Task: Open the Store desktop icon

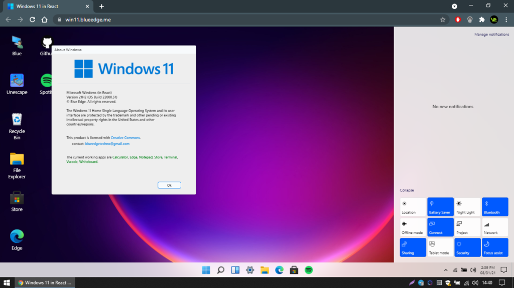Action: tap(17, 201)
